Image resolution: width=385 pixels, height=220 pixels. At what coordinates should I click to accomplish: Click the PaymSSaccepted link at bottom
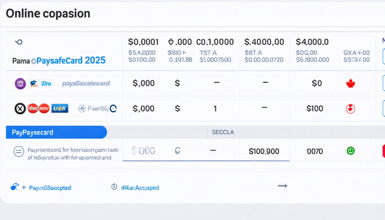50,188
